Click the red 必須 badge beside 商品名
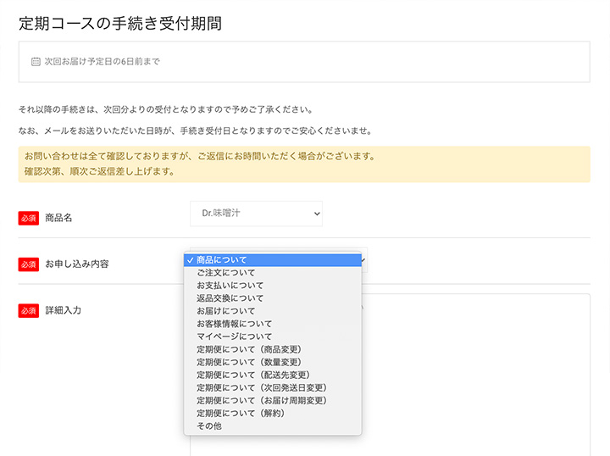Screen dimensions: 610x456 tap(29, 219)
